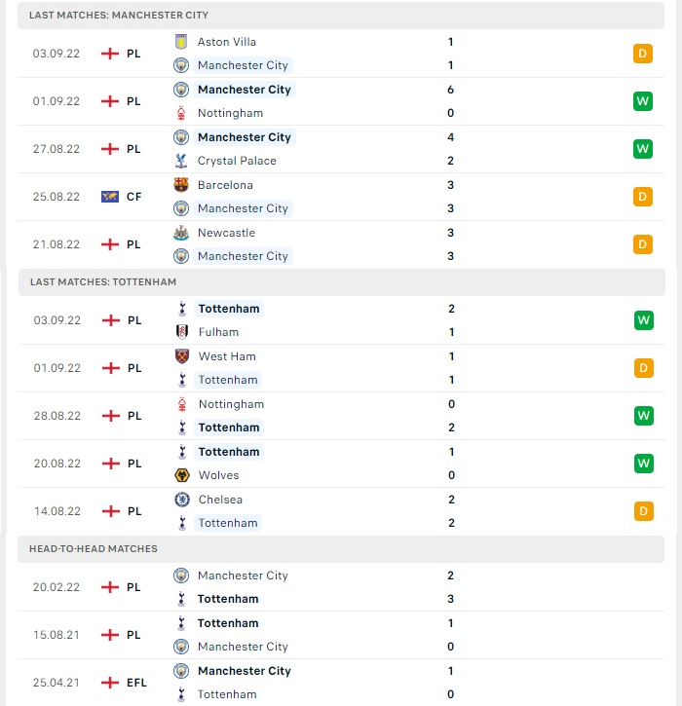Click the Newcastle club crest icon
Screen dimensions: 682x706
pos(181,233)
